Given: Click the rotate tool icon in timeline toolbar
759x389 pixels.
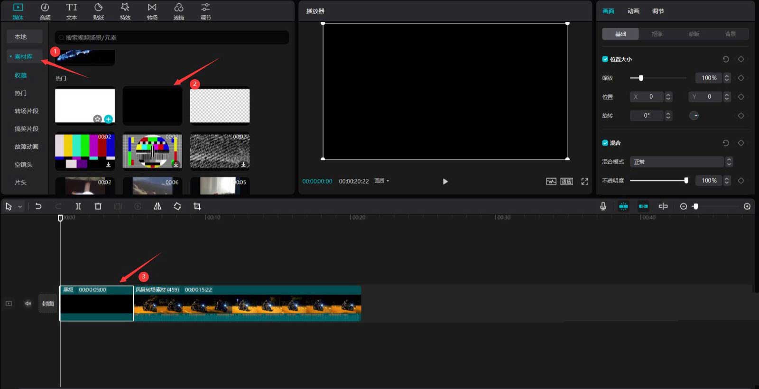Looking at the screenshot, I should click(177, 206).
